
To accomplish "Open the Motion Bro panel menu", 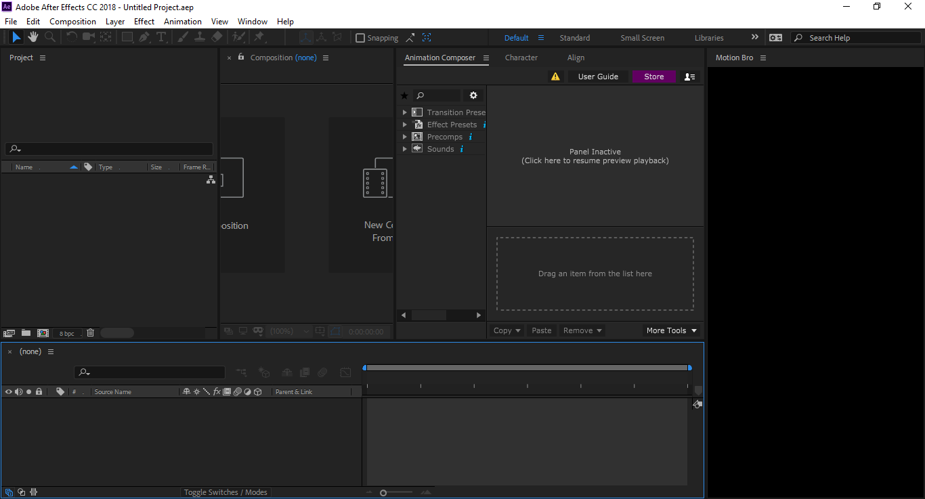I will tap(763, 58).
